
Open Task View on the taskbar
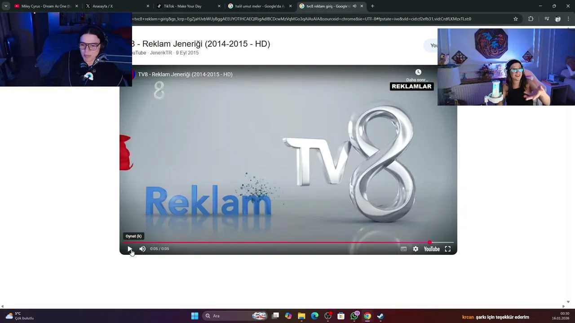click(275, 316)
